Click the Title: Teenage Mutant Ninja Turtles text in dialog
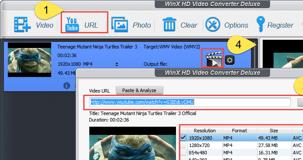 143,113
